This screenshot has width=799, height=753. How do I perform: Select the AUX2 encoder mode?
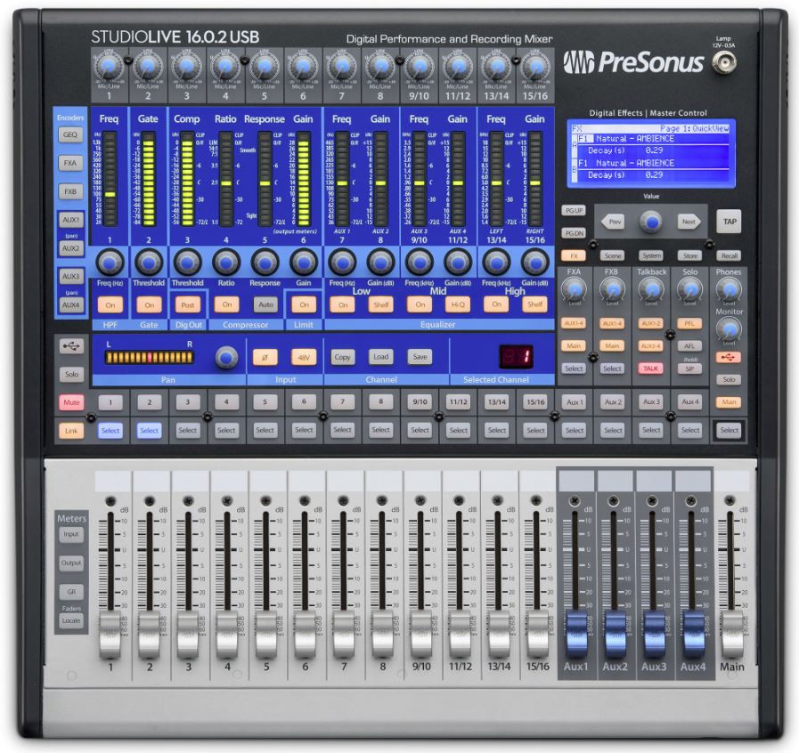pyautogui.click(x=70, y=248)
